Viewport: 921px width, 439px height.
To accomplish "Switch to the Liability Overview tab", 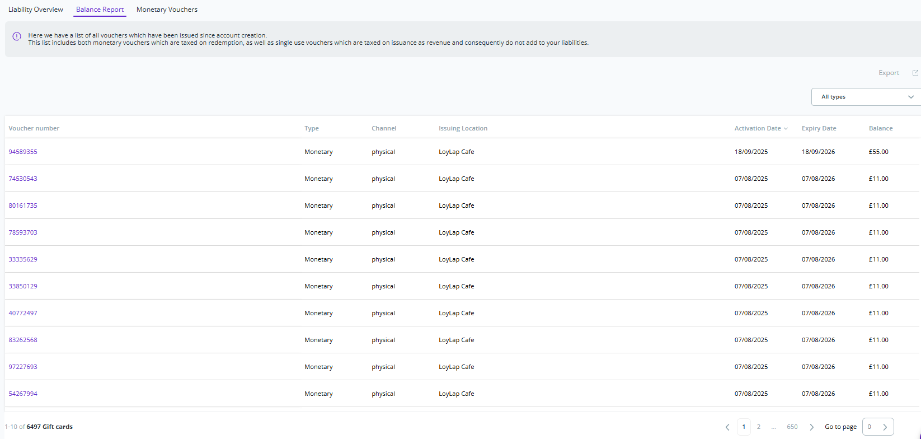I will (x=36, y=10).
